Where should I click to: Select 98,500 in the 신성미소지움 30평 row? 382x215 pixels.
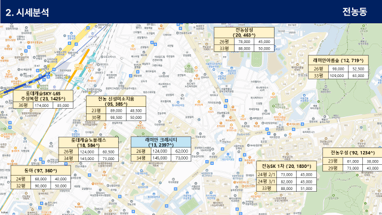[x=116, y=117]
